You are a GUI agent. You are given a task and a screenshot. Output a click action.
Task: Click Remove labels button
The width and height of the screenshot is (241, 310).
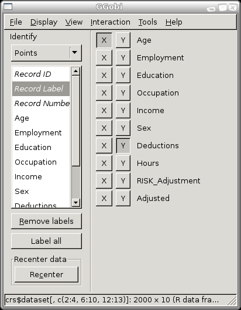coord(46,222)
